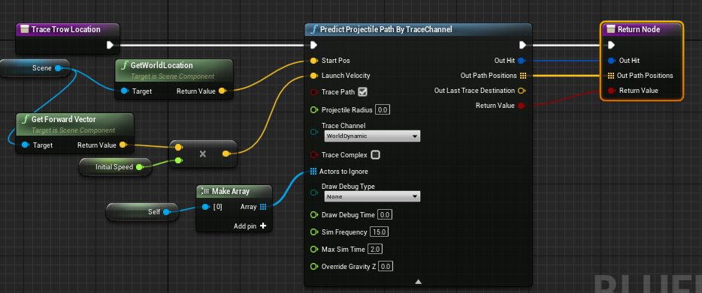Select the GetWorldLocation node title
The width and height of the screenshot is (702, 293).
(162, 66)
